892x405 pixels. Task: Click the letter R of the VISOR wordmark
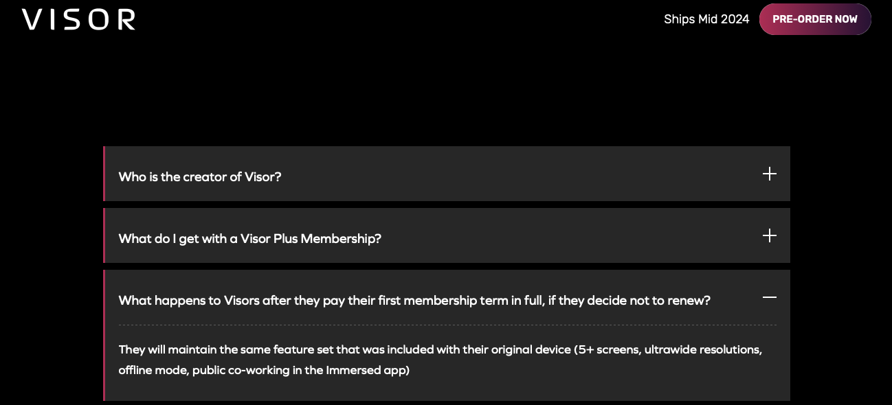tap(126, 20)
